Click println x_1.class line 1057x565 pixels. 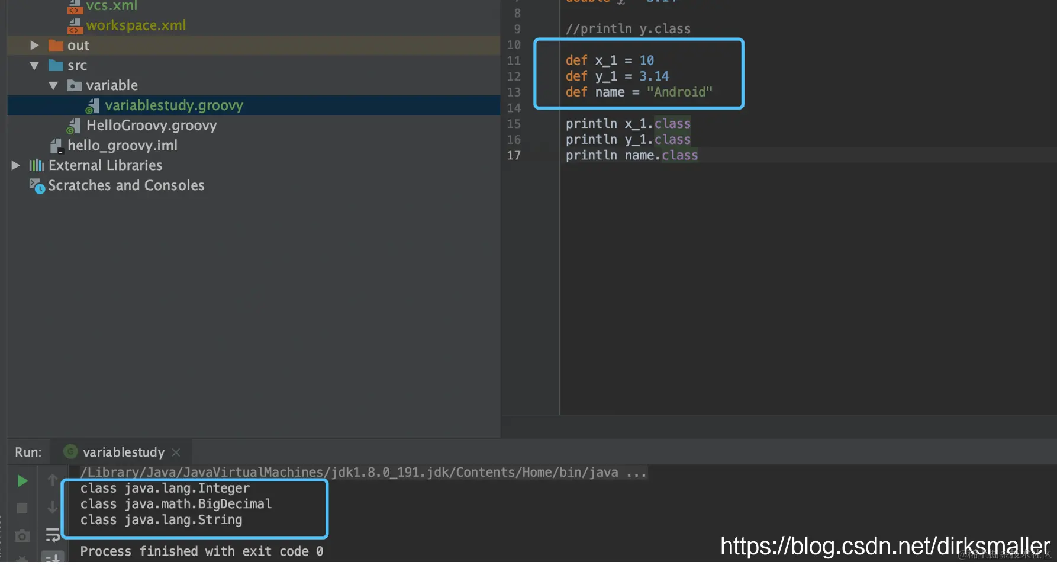tap(628, 124)
